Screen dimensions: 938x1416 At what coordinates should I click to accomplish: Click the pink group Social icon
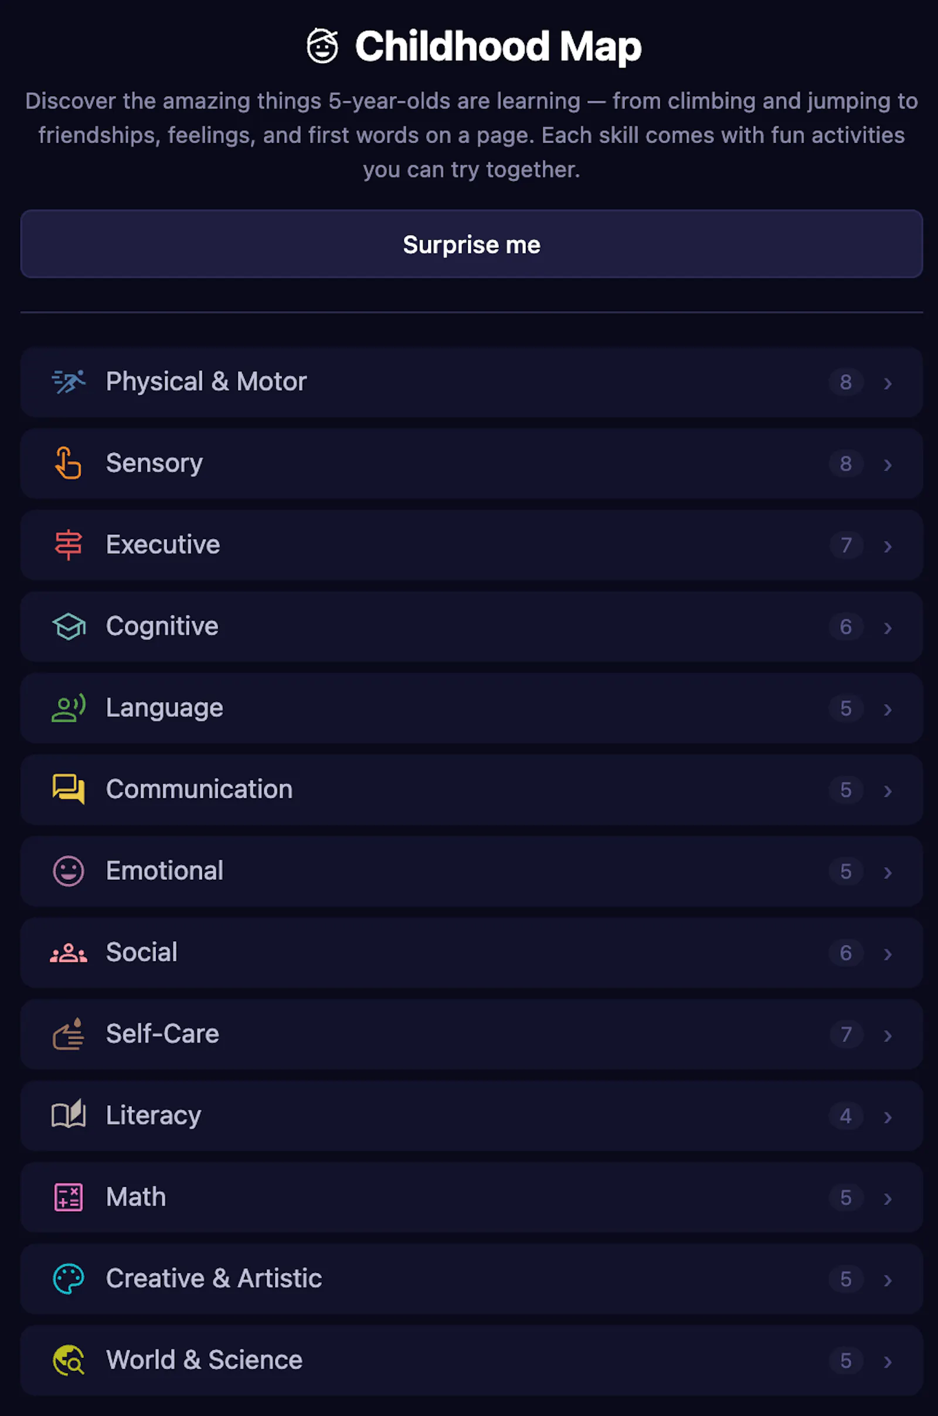[68, 952]
